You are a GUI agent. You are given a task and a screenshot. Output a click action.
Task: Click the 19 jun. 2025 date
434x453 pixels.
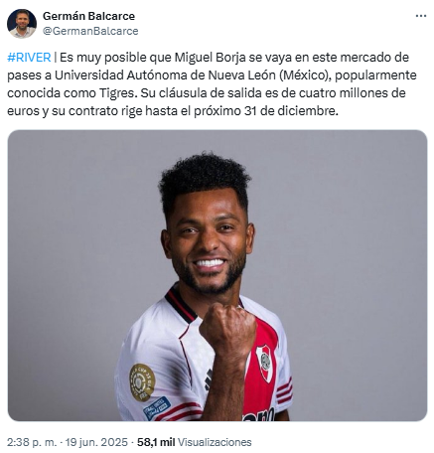[x=96, y=442]
